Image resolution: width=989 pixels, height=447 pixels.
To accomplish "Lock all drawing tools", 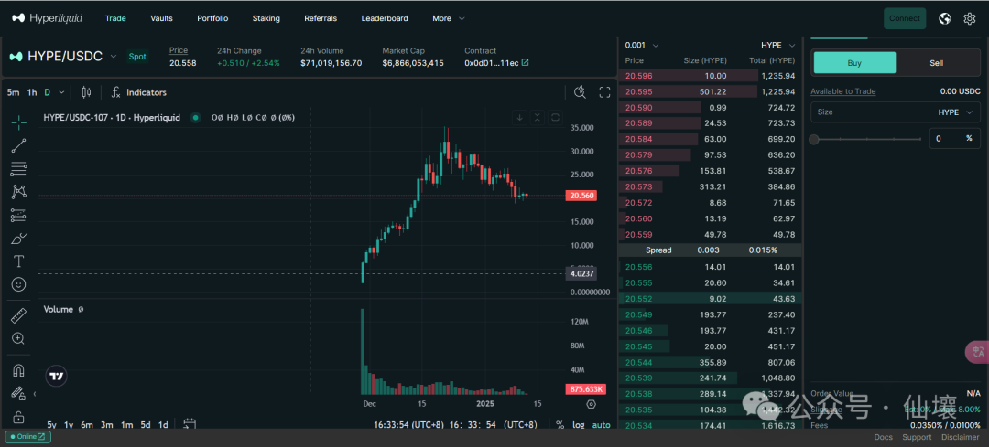I will click(x=19, y=417).
